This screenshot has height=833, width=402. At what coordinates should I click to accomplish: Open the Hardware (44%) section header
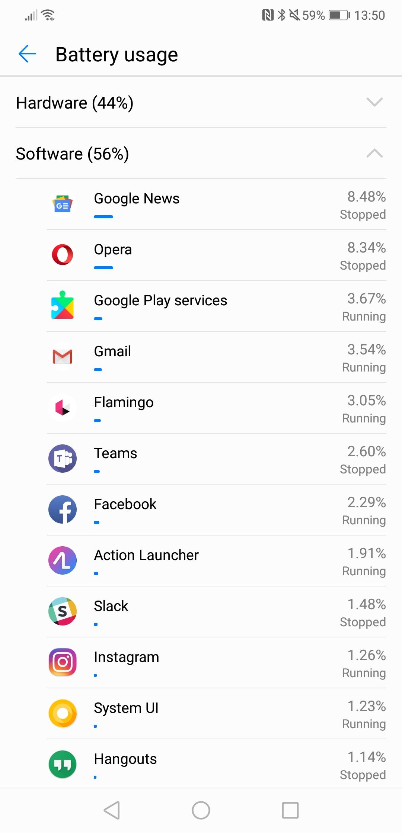75,103
